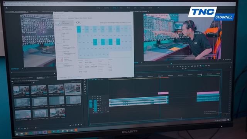247x139 pixels.
Task: Click the Find icon in Project panel
Action: [x=73, y=125]
